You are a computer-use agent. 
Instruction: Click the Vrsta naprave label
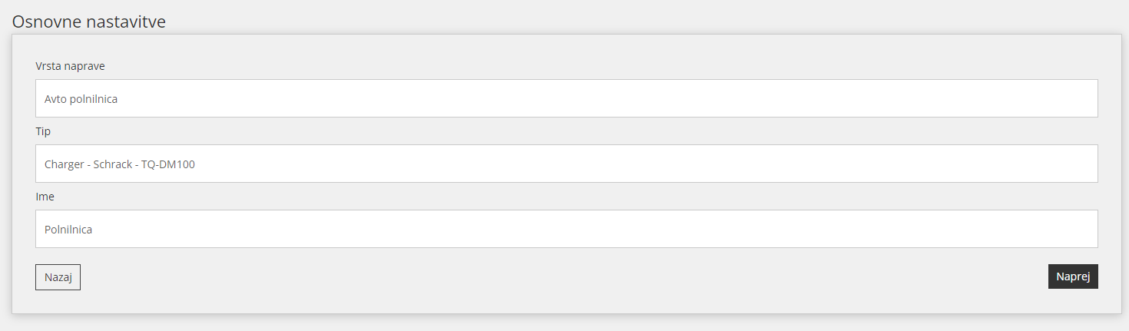[x=70, y=66]
